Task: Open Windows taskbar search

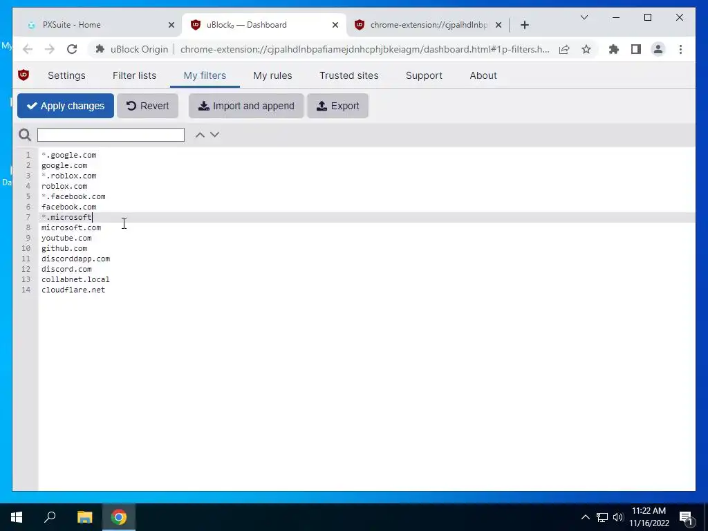Action: 50,517
